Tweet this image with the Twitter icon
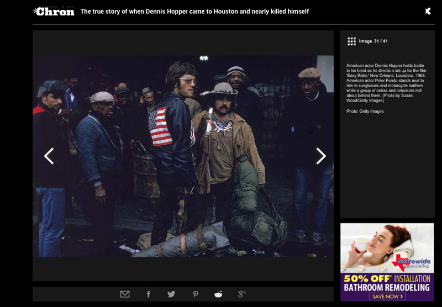 pos(171,294)
